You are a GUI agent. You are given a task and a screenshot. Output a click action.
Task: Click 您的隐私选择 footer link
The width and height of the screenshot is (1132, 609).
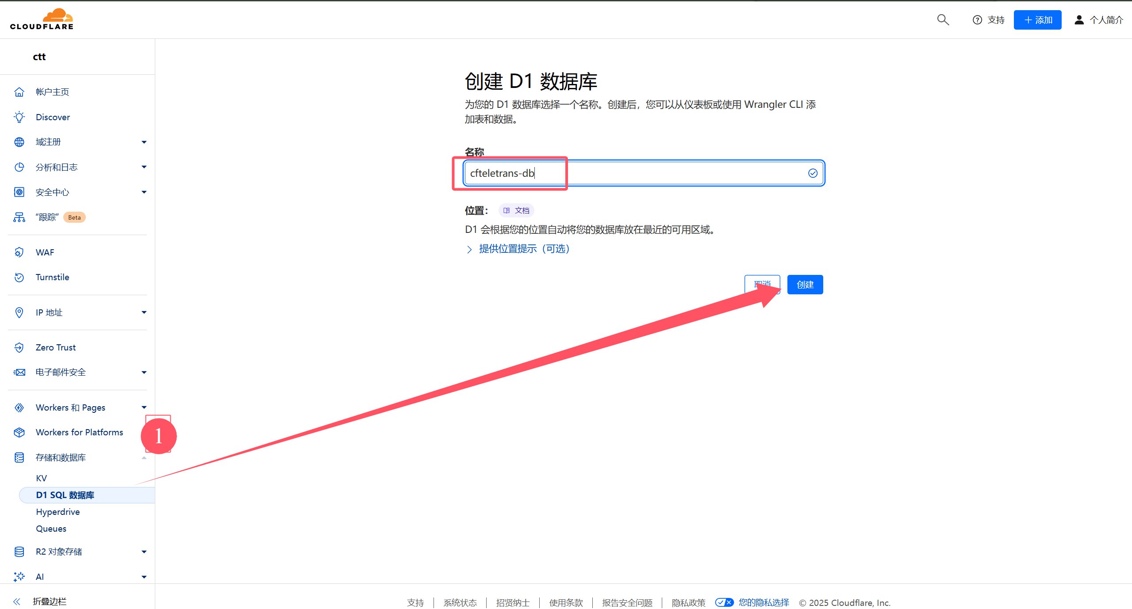point(764,602)
